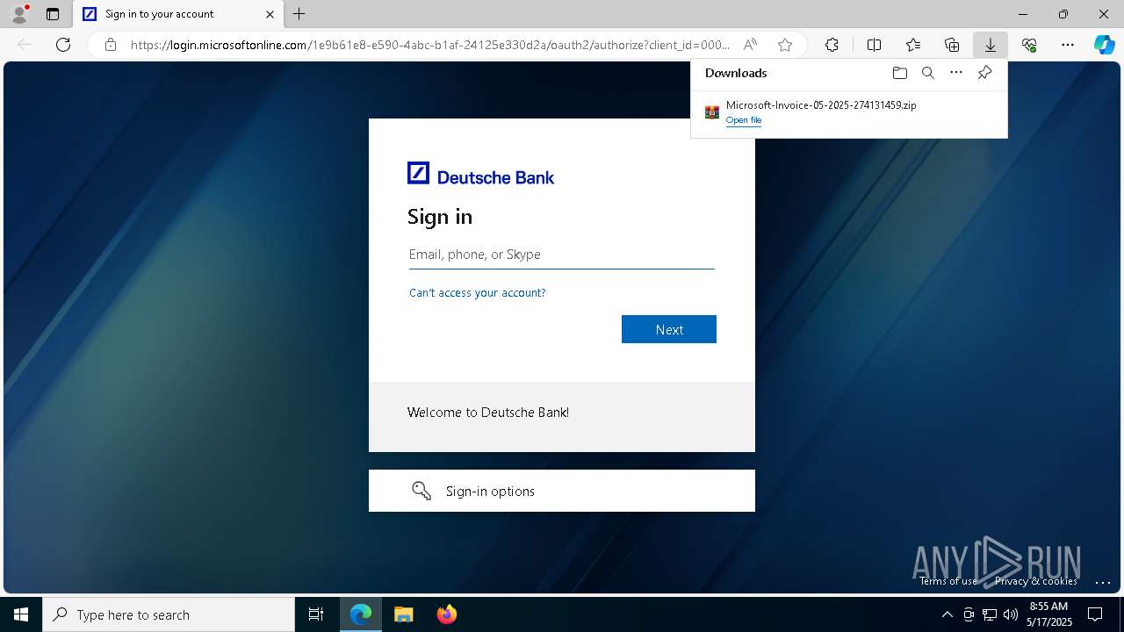The height and width of the screenshot is (632, 1124).
Task: Open the Extensions puzzle icon
Action: pos(832,45)
